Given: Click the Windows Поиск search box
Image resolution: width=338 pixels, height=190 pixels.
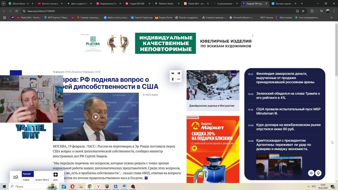Looking at the screenshot, I should pos(34,187).
